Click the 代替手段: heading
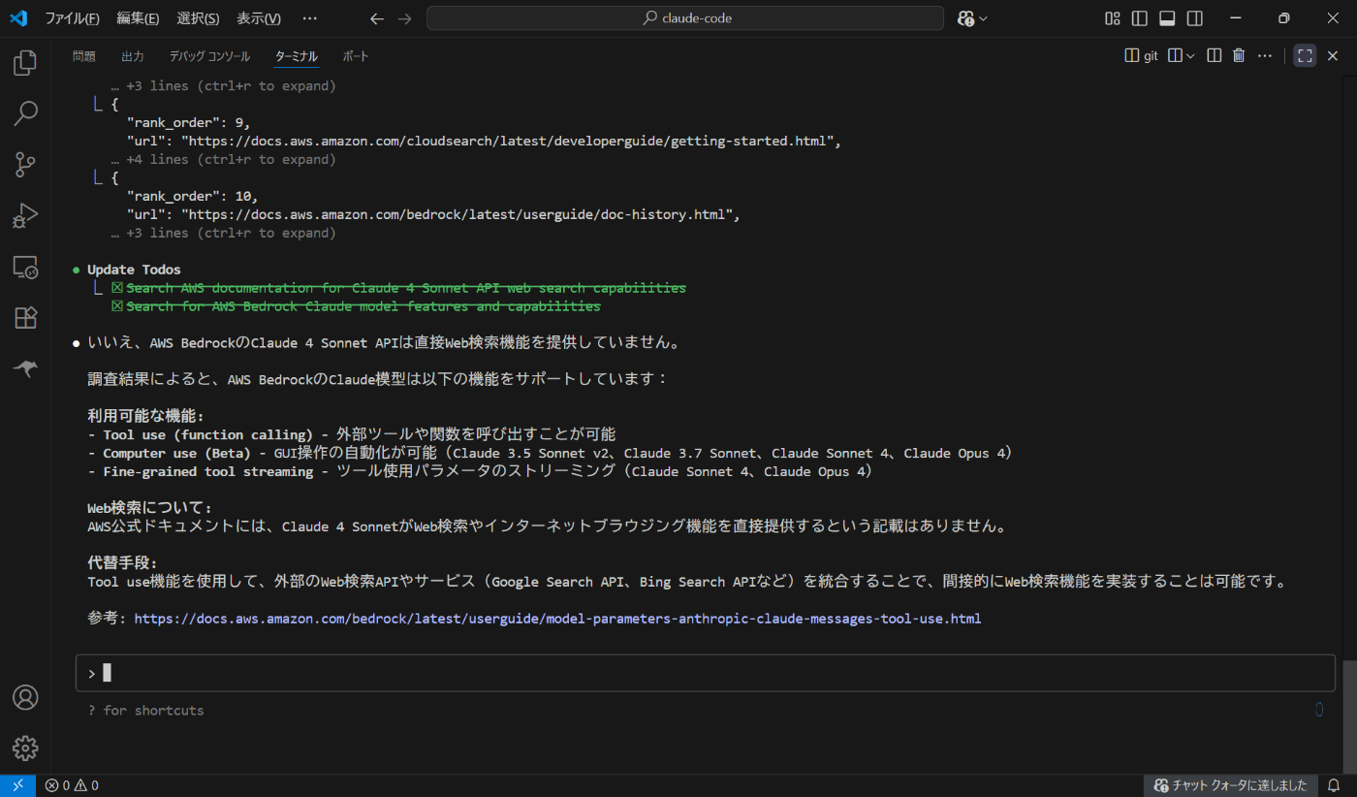This screenshot has height=797, width=1357. click(x=122, y=563)
